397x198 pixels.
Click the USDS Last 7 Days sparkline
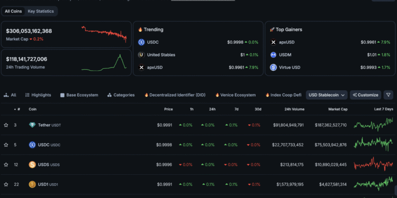point(374,164)
